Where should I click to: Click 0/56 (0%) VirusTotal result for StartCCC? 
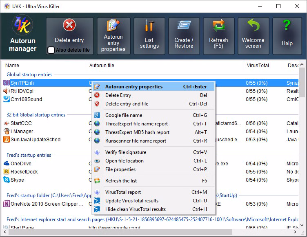click(x=256, y=123)
